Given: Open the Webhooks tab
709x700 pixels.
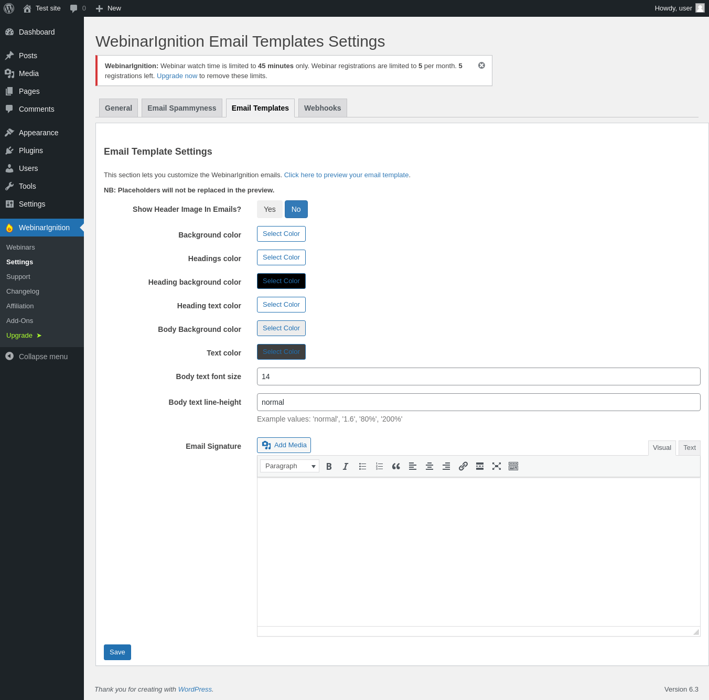Looking at the screenshot, I should coord(322,108).
